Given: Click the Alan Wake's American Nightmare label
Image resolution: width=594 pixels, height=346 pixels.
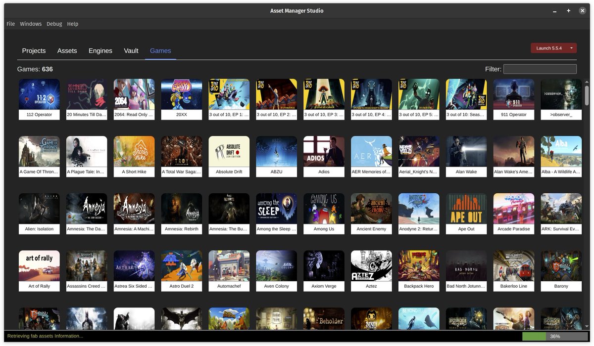Looking at the screenshot, I should [x=514, y=172].
